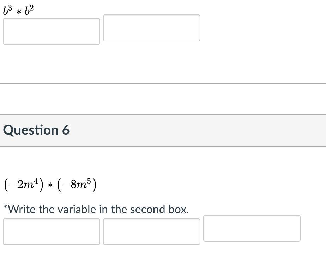Select the third answer box of Question 6
The width and height of the screenshot is (326, 279).
pyautogui.click(x=252, y=228)
